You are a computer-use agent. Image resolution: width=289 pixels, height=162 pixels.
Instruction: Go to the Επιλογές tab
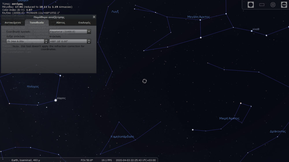[x=84, y=22]
